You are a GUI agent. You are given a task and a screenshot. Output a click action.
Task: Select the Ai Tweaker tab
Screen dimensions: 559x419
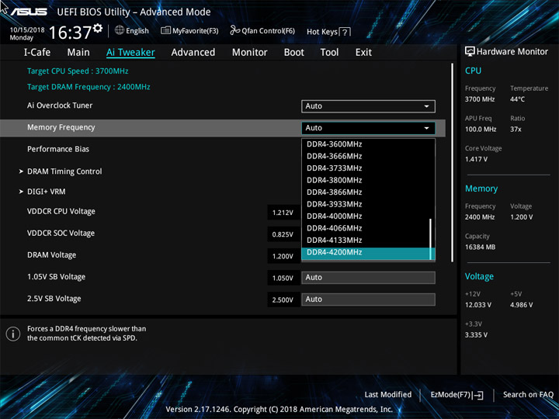[x=130, y=53]
